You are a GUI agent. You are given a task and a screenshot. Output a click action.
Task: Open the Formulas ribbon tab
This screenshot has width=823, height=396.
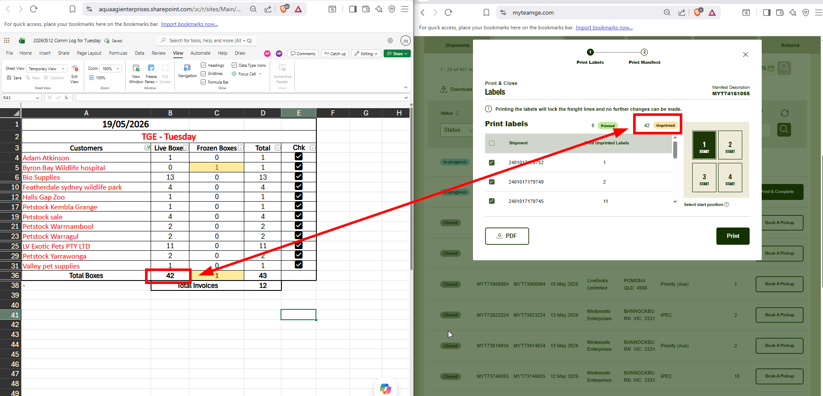(118, 53)
